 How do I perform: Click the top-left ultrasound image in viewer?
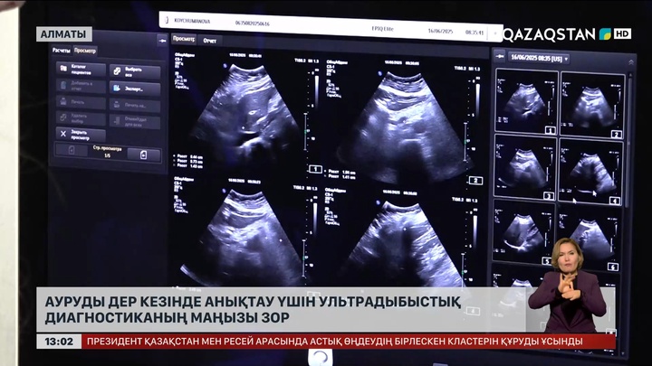(x=240, y=113)
